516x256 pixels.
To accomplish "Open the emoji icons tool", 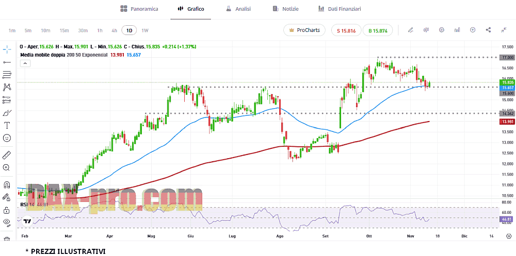I will (7, 138).
